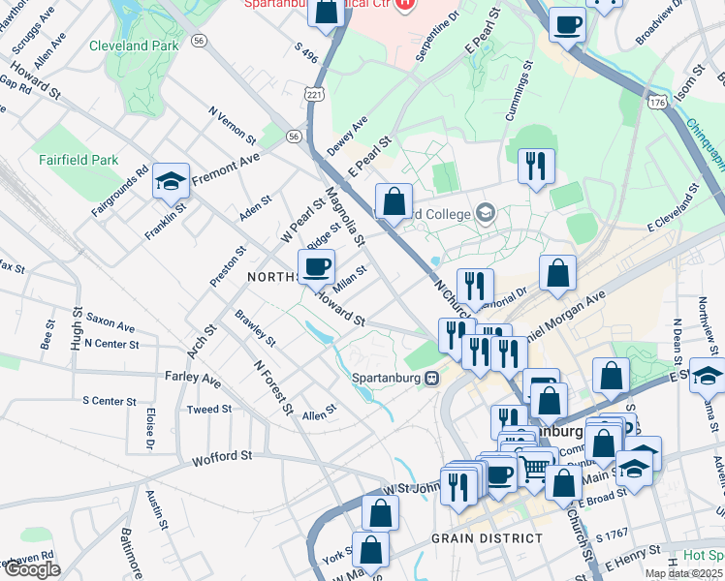725x581 pixels.
Task: Click the route 176 shield near Isom St
Action: tap(657, 102)
